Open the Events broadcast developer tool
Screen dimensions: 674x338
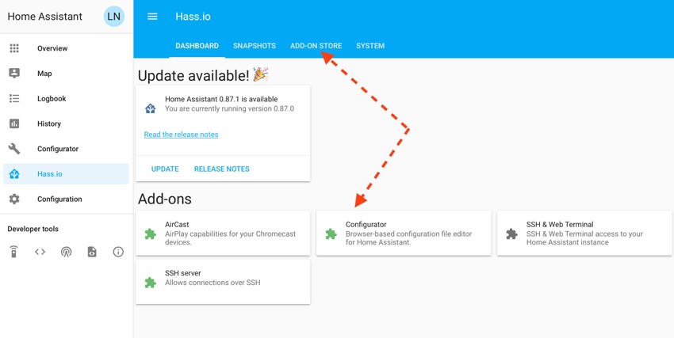(x=66, y=252)
